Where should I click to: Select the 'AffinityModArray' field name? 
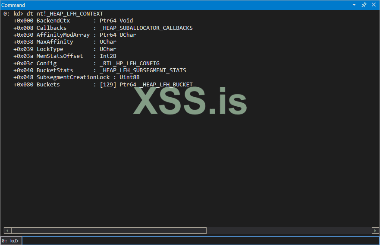coord(63,35)
